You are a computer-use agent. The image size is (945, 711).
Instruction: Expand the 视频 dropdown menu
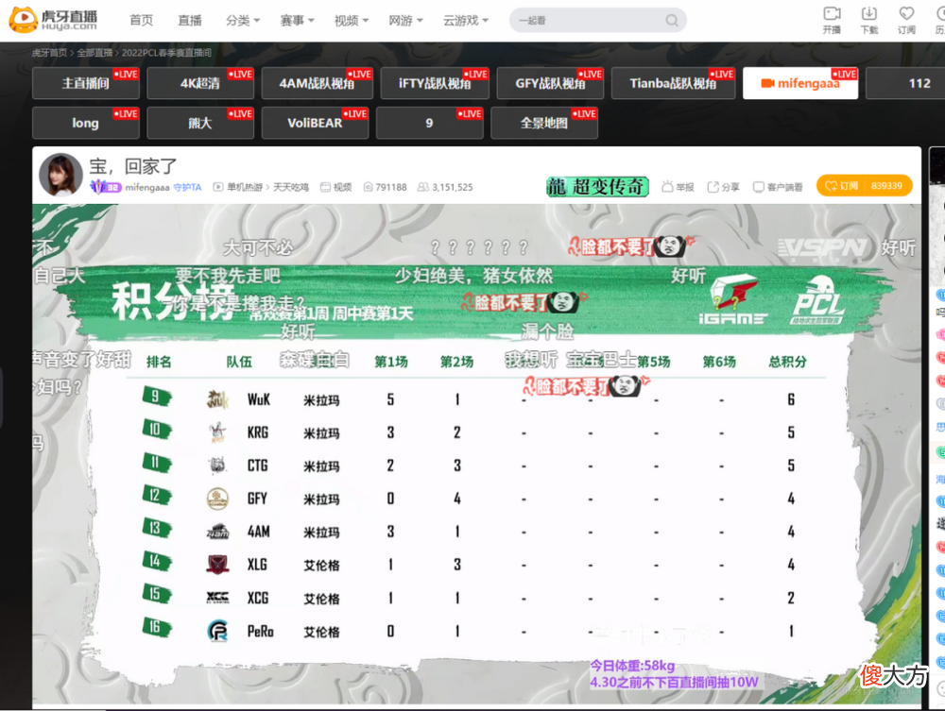point(352,21)
